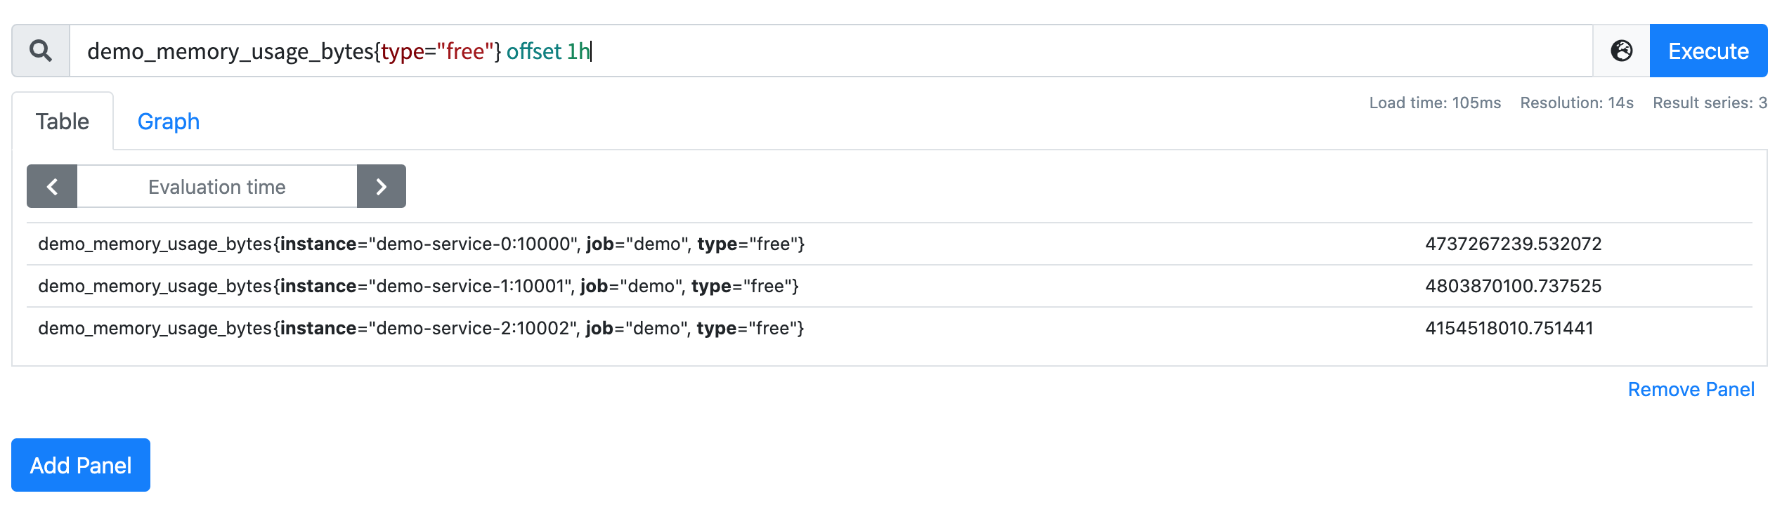Image resolution: width=1782 pixels, height=524 pixels.
Task: Step evaluation time backward
Action: (x=52, y=186)
